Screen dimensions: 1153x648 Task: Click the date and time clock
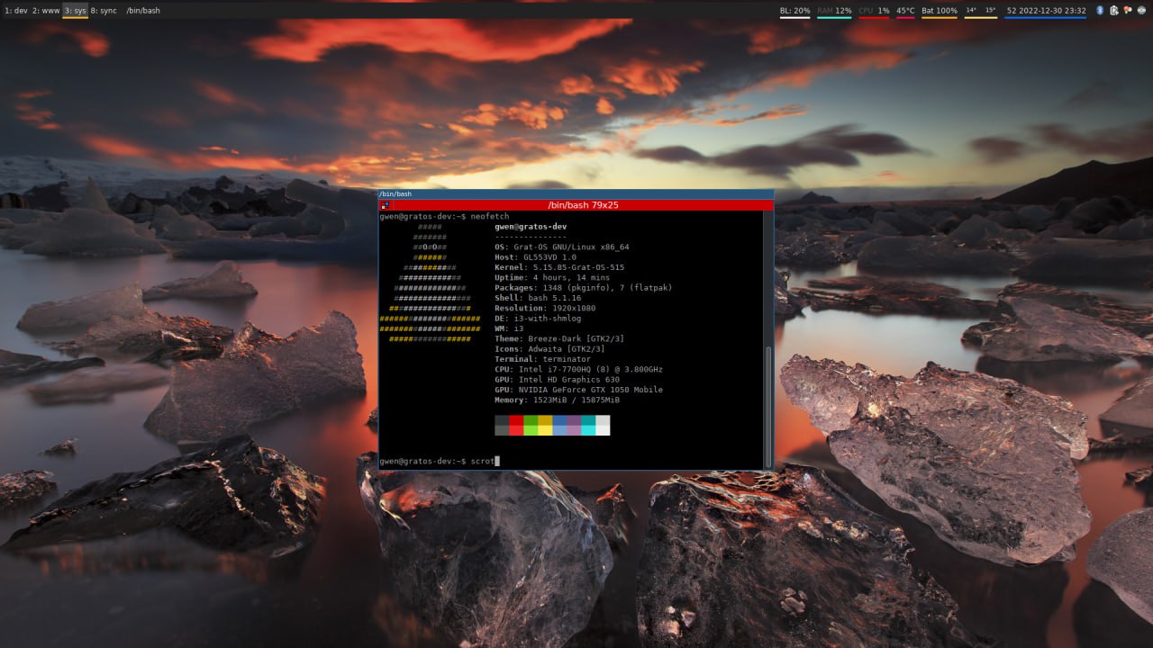click(x=1045, y=11)
